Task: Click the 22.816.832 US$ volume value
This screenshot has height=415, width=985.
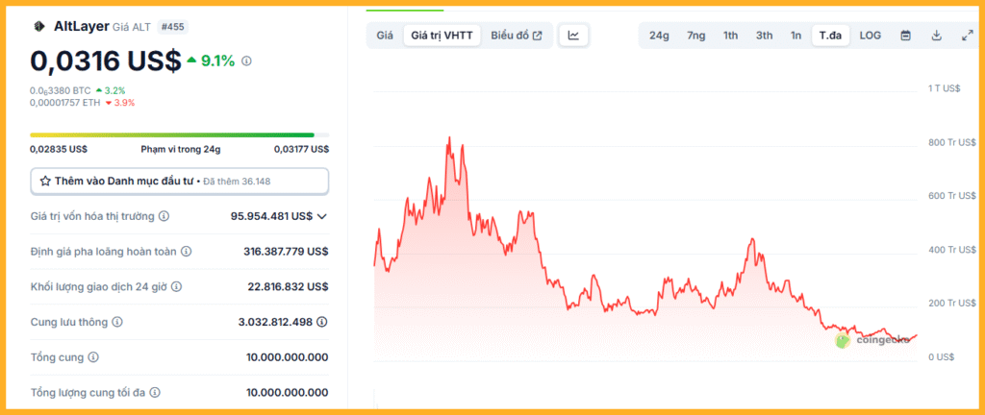Action: click(288, 286)
